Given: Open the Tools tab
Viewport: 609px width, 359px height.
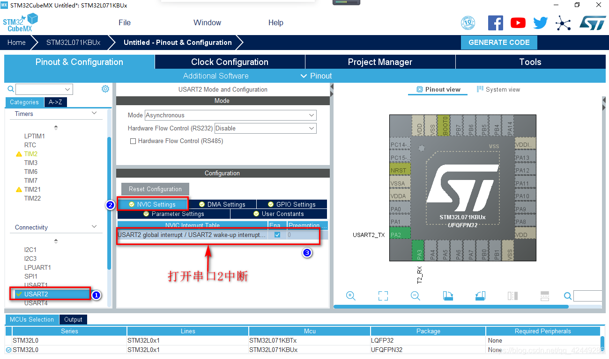Looking at the screenshot, I should (530, 62).
